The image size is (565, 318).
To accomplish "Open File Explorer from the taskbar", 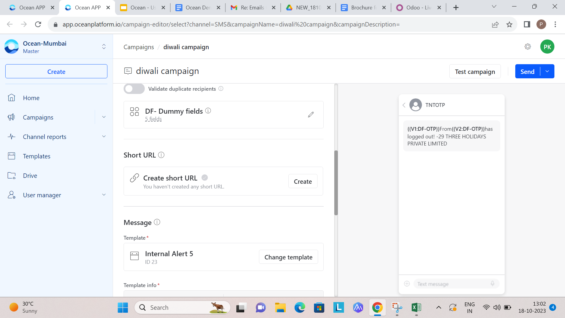I will [x=280, y=307].
